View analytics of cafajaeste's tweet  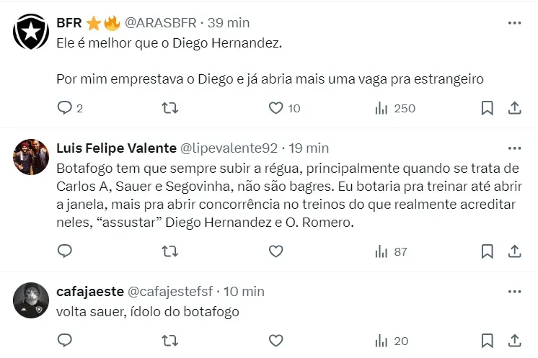point(382,341)
